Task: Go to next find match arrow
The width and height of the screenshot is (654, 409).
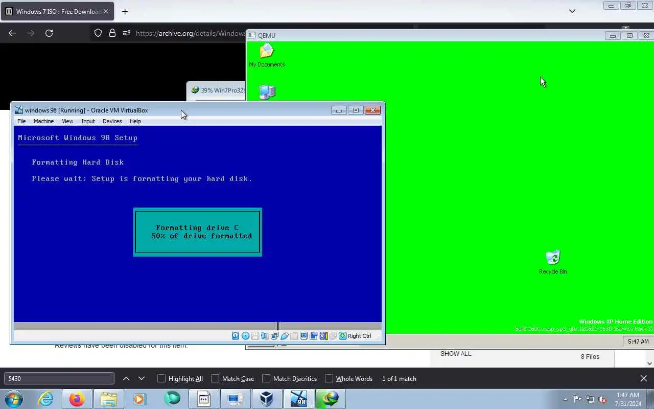Action: pos(142,378)
